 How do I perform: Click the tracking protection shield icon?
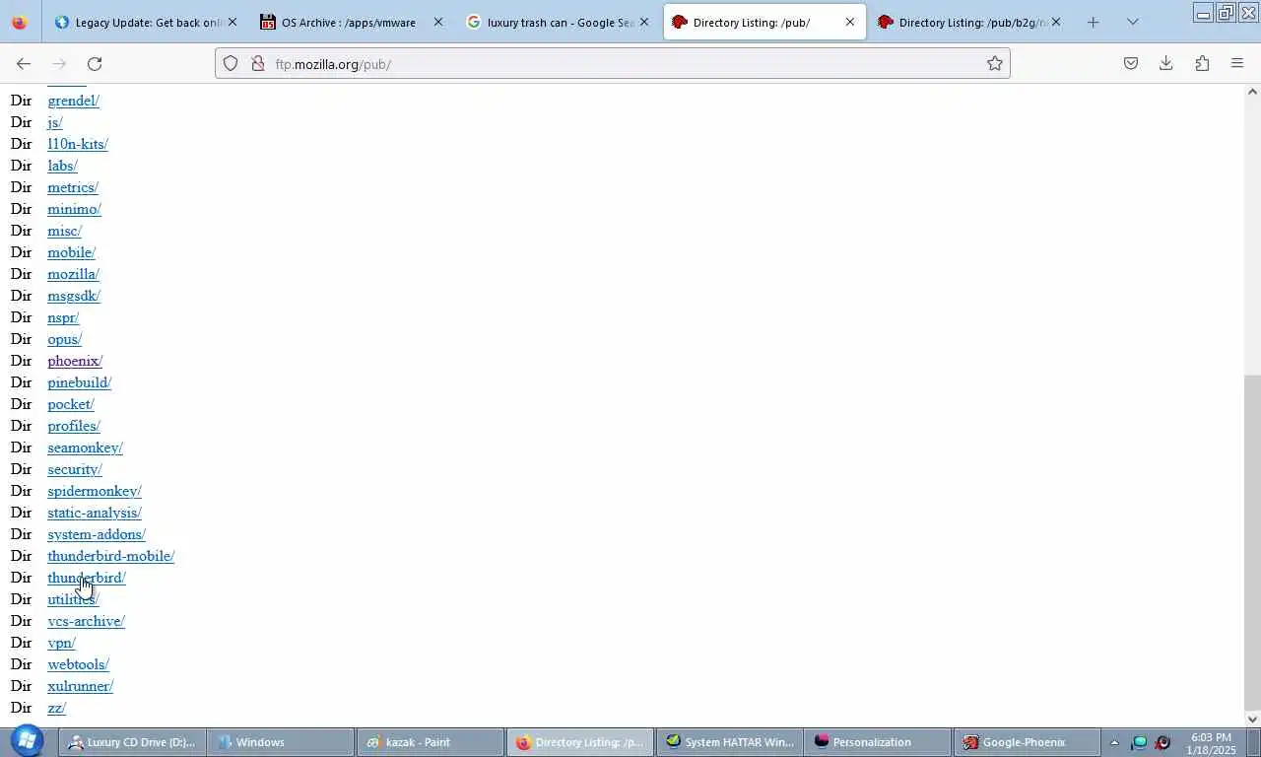[231, 63]
